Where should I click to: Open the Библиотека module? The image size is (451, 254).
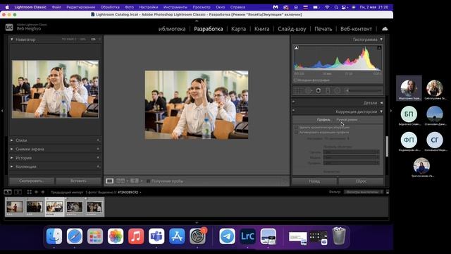(172, 29)
